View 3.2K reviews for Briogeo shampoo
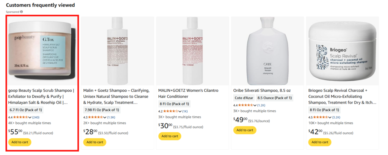Viewport: 388px width, 155px height. coord(336,117)
